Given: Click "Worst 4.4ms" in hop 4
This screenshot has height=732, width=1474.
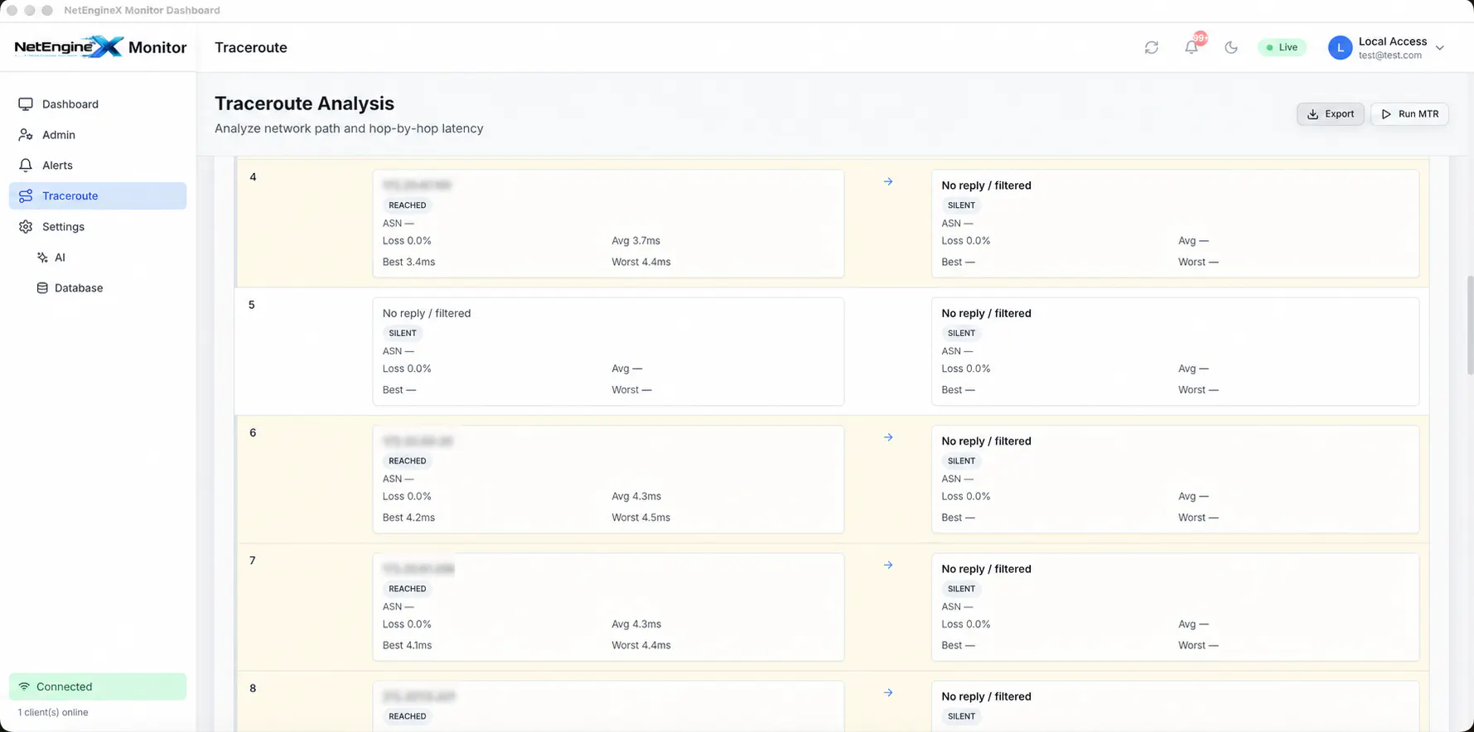Looking at the screenshot, I should click(x=641, y=262).
